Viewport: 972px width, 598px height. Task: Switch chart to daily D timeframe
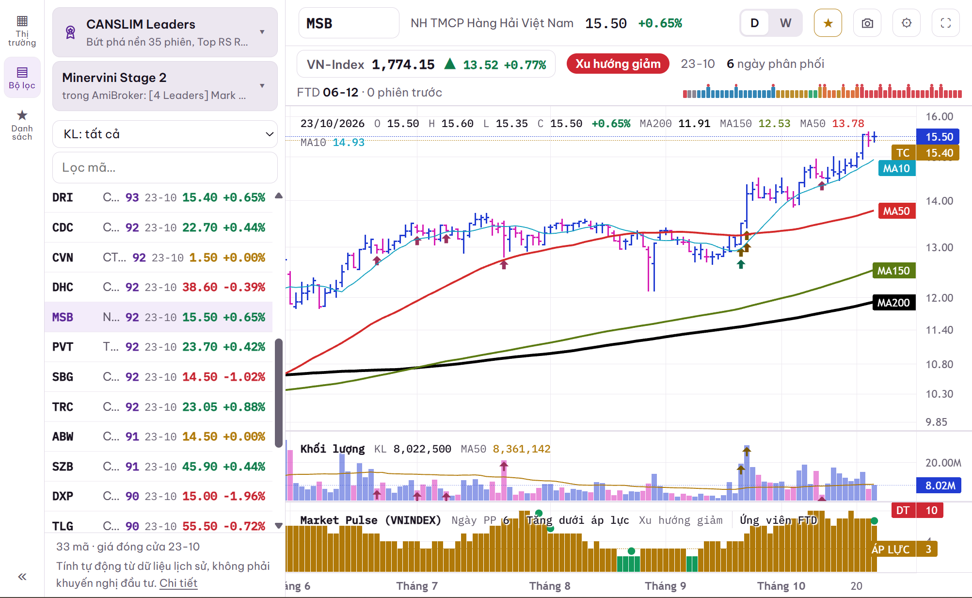pos(755,23)
